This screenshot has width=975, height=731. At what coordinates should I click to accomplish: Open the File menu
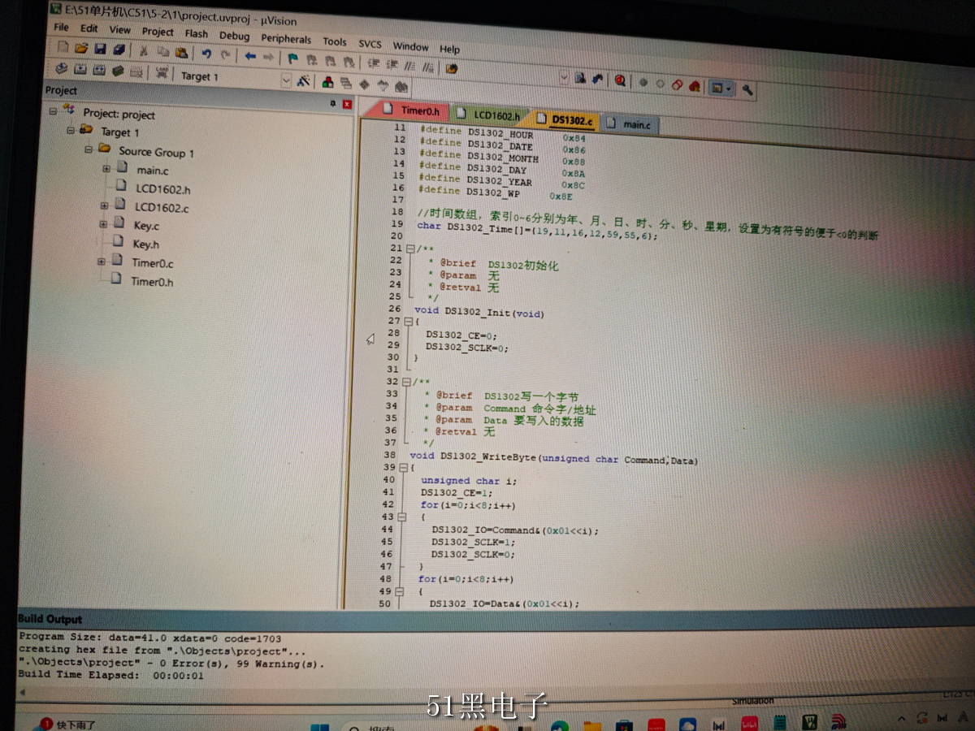click(x=62, y=28)
